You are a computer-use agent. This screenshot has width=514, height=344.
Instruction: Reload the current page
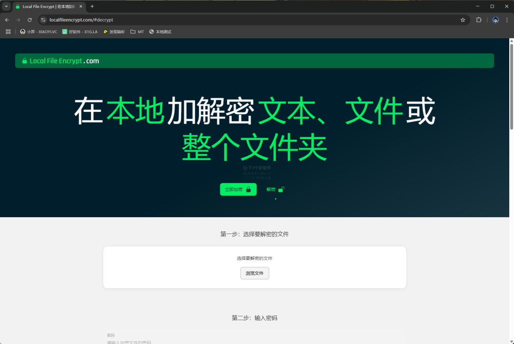[x=30, y=20]
